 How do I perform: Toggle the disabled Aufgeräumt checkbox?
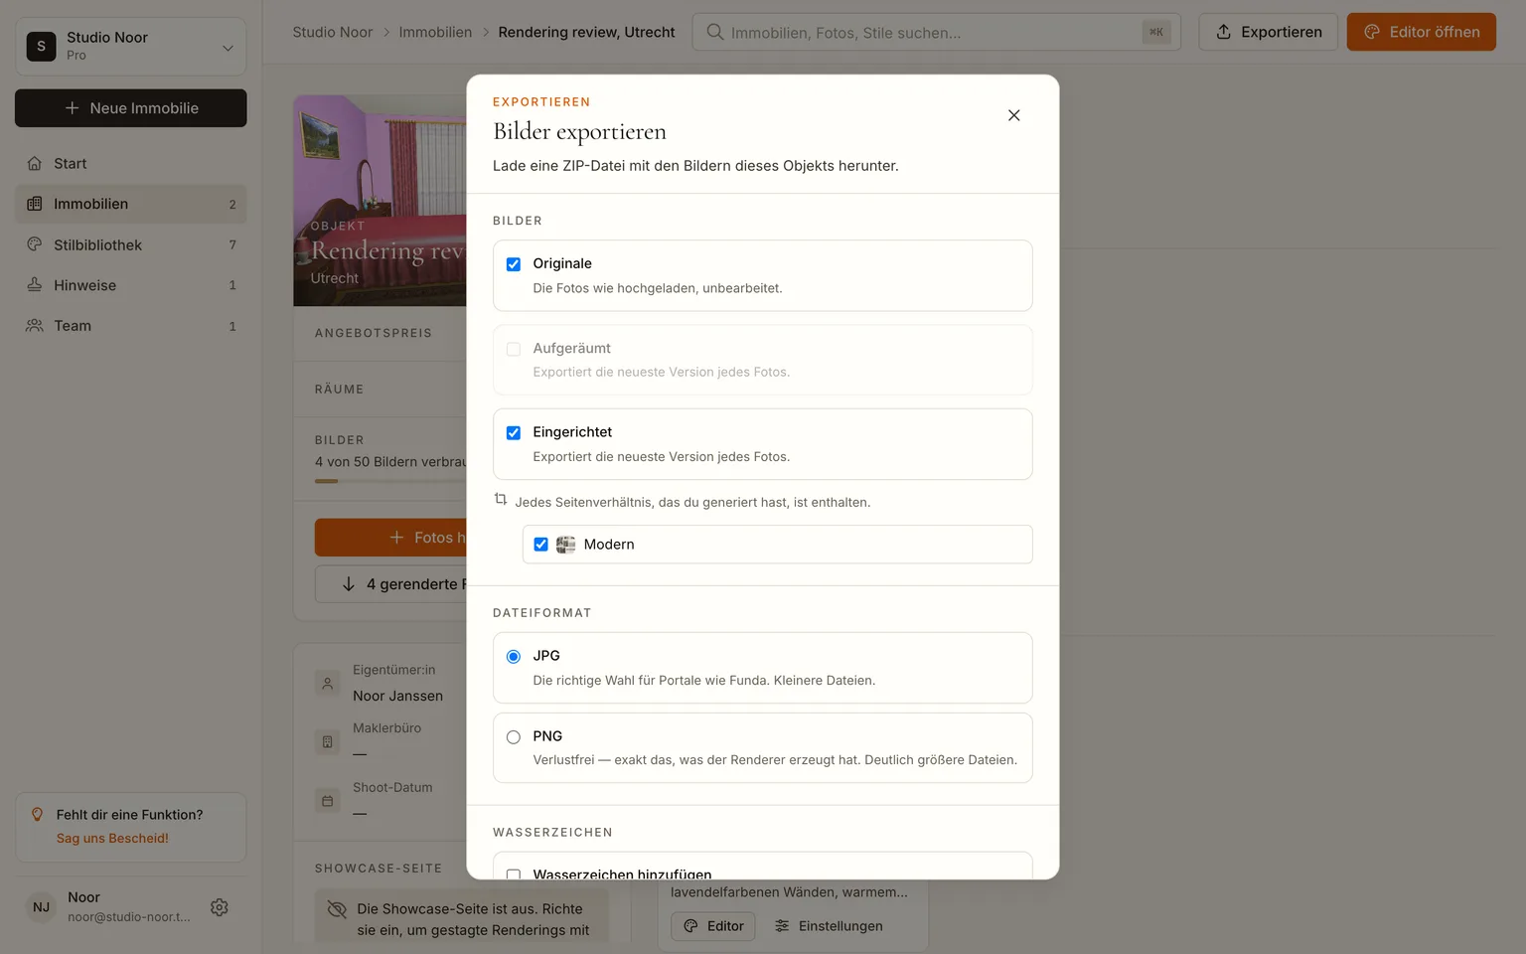514,349
